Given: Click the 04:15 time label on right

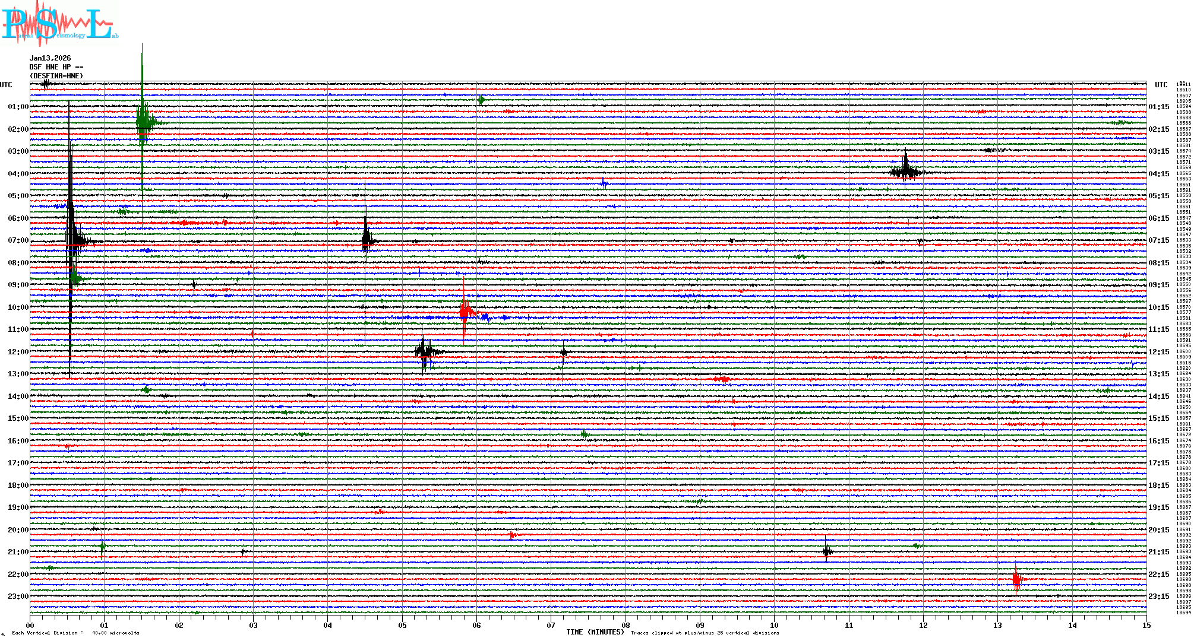Looking at the screenshot, I should pos(1158,174).
